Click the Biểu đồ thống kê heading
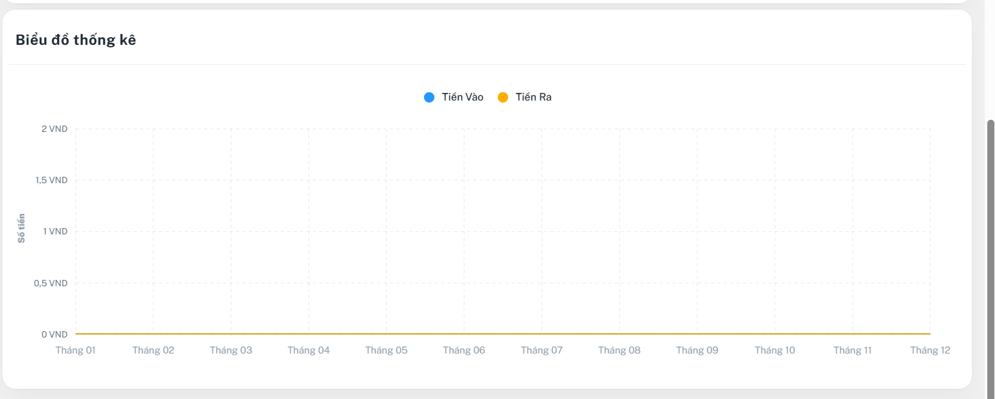The height and width of the screenshot is (399, 995). click(x=76, y=40)
